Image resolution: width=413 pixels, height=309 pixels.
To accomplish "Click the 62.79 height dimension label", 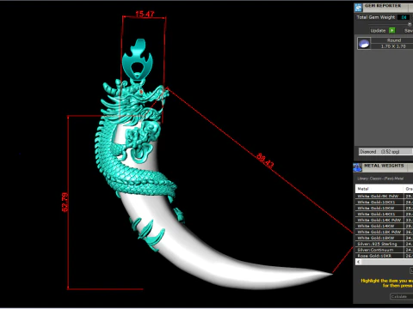I will (x=65, y=203).
